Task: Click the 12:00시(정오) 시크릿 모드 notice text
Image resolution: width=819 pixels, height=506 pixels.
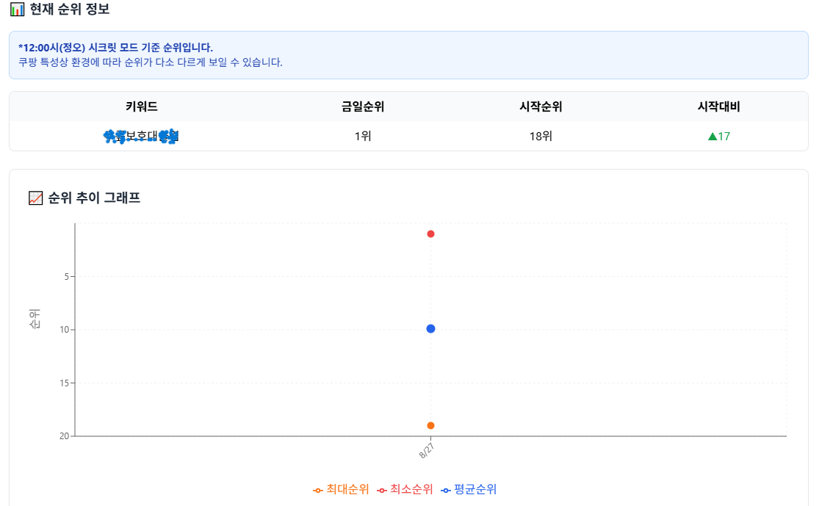Action: pyautogui.click(x=116, y=48)
